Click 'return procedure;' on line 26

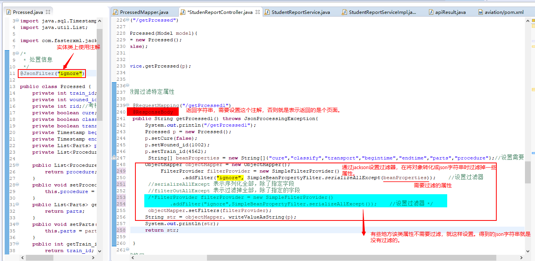point(70,172)
